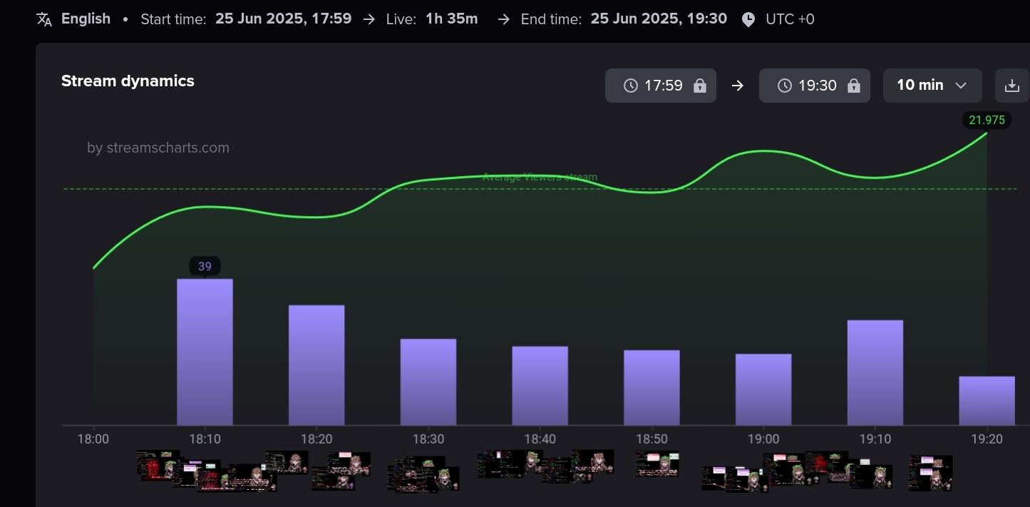Click the location pin icon beside UTC +0
Image resolution: width=1030 pixels, height=507 pixels.
click(748, 19)
